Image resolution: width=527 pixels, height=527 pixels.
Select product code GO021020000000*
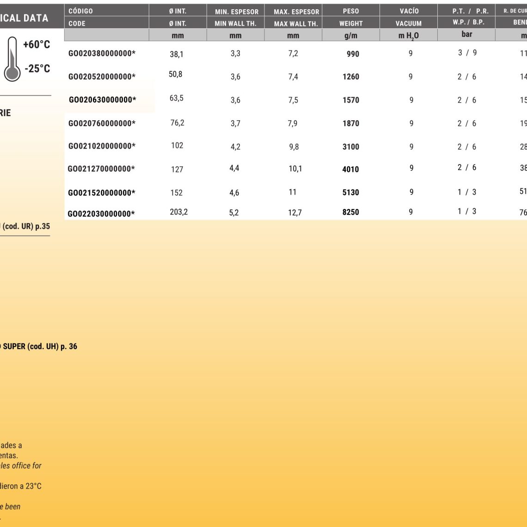pyautogui.click(x=102, y=146)
